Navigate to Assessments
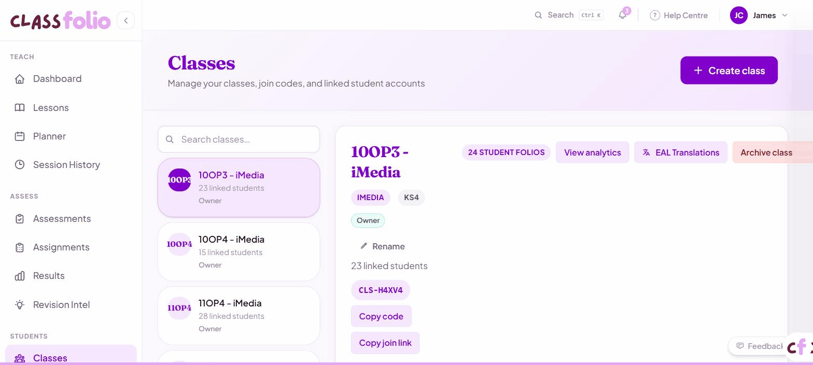The width and height of the screenshot is (813, 365). coord(71,219)
